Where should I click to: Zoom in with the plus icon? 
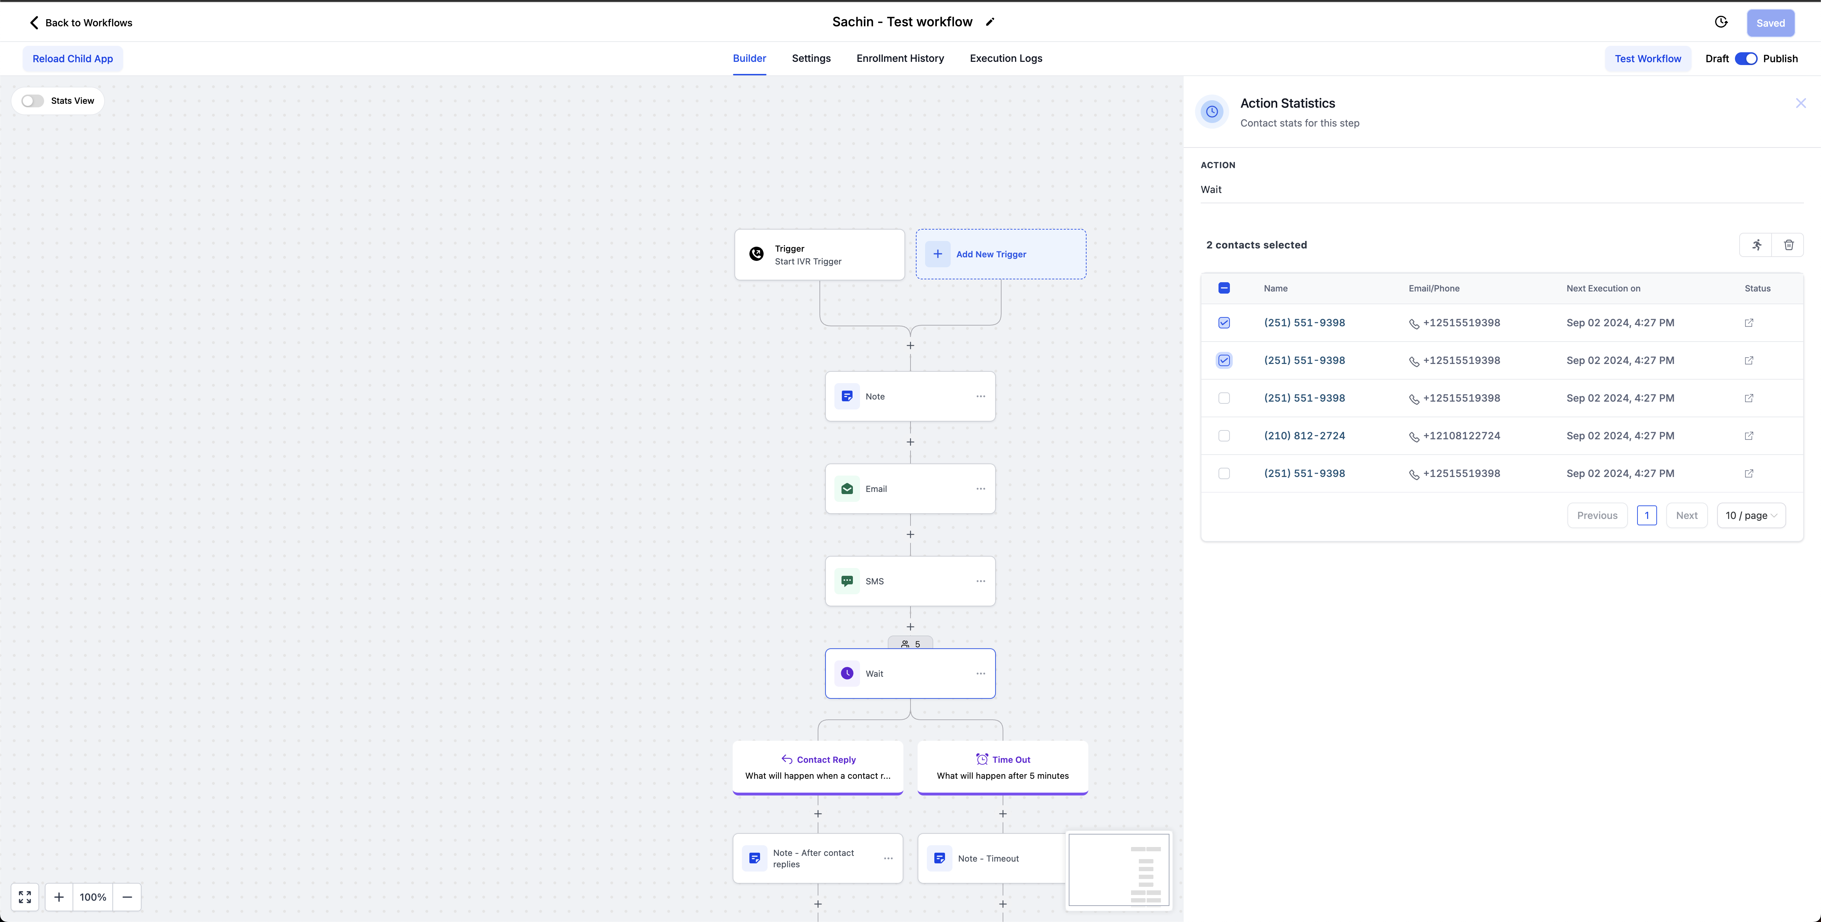point(59,896)
